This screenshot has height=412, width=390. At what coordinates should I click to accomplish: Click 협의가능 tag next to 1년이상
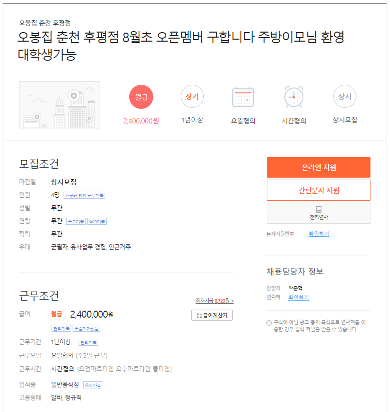coord(88,342)
